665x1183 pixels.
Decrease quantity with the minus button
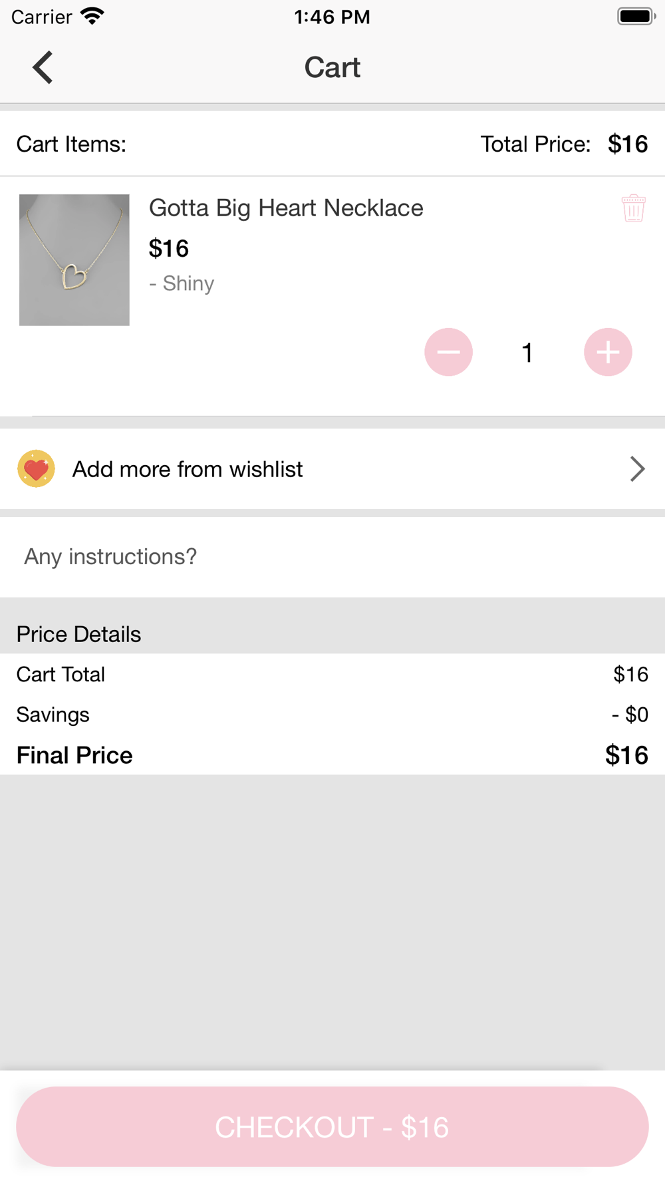click(449, 352)
